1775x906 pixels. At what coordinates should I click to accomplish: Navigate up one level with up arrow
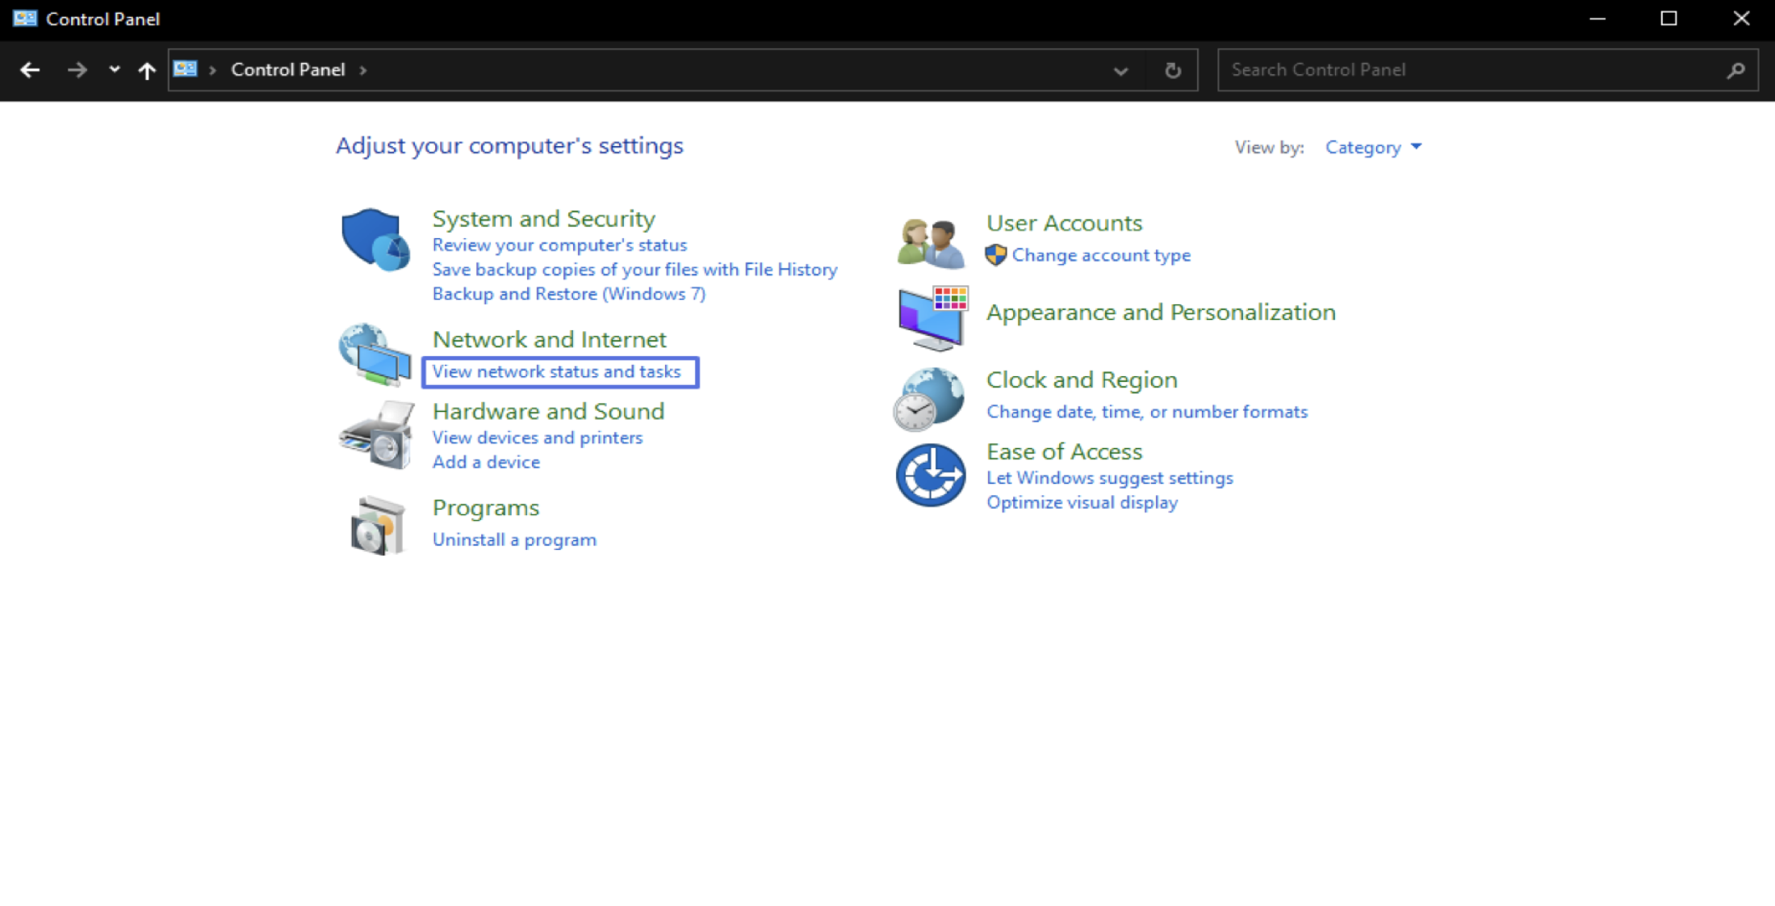coord(146,70)
